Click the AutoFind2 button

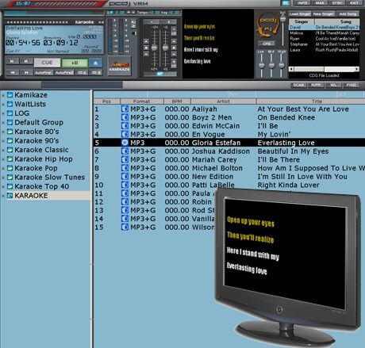[x=64, y=72]
